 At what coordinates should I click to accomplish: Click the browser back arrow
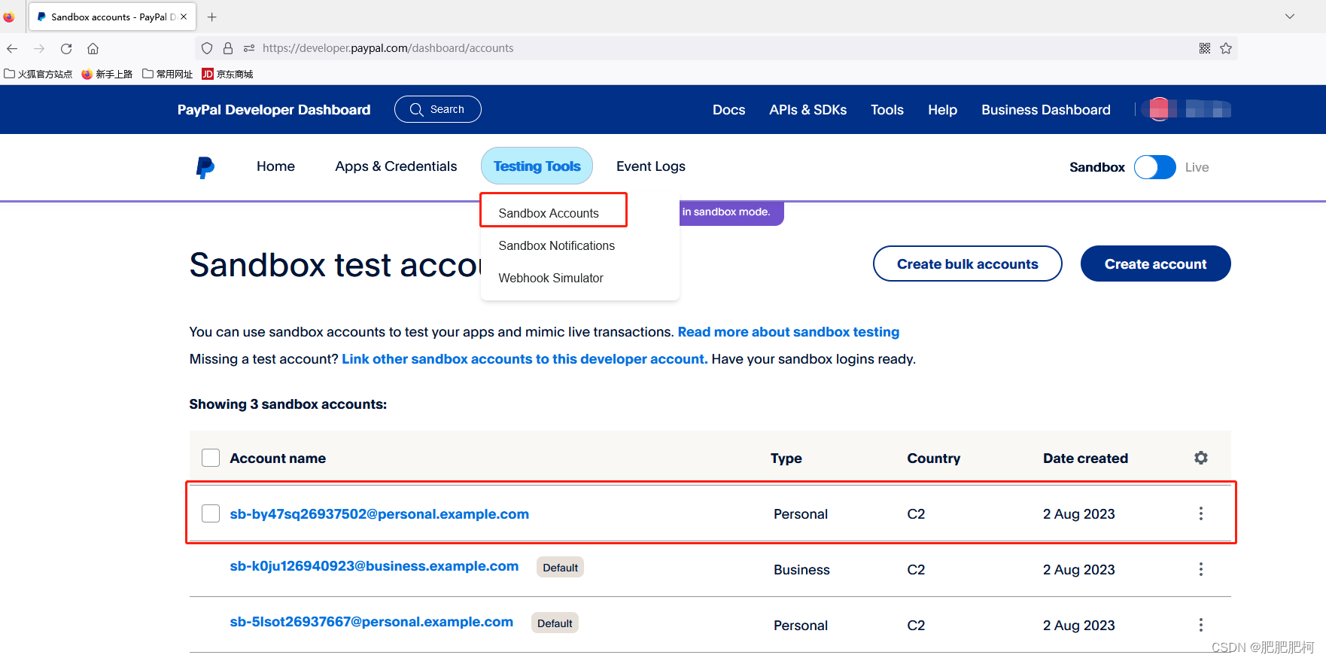click(12, 48)
